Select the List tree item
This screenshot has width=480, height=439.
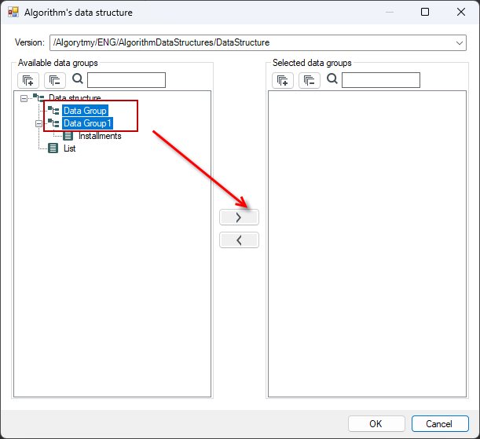point(69,148)
